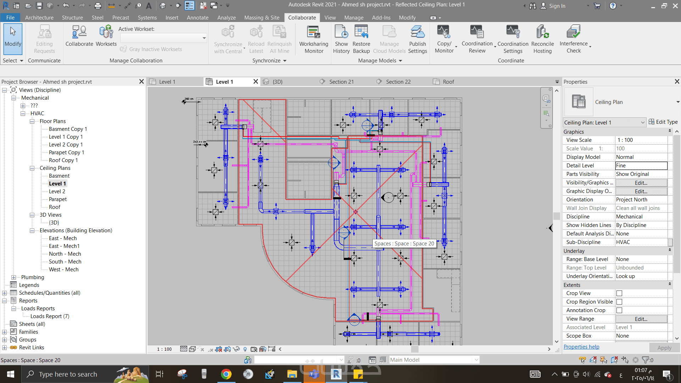Expand the Plumbing tree node
This screenshot has width=681, height=383.
[x=14, y=277]
